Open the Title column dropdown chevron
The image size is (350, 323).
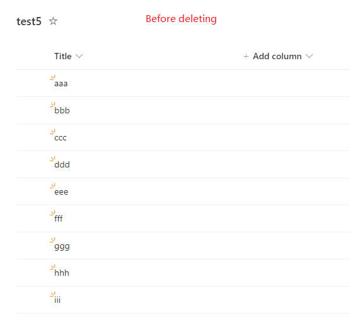(x=79, y=56)
